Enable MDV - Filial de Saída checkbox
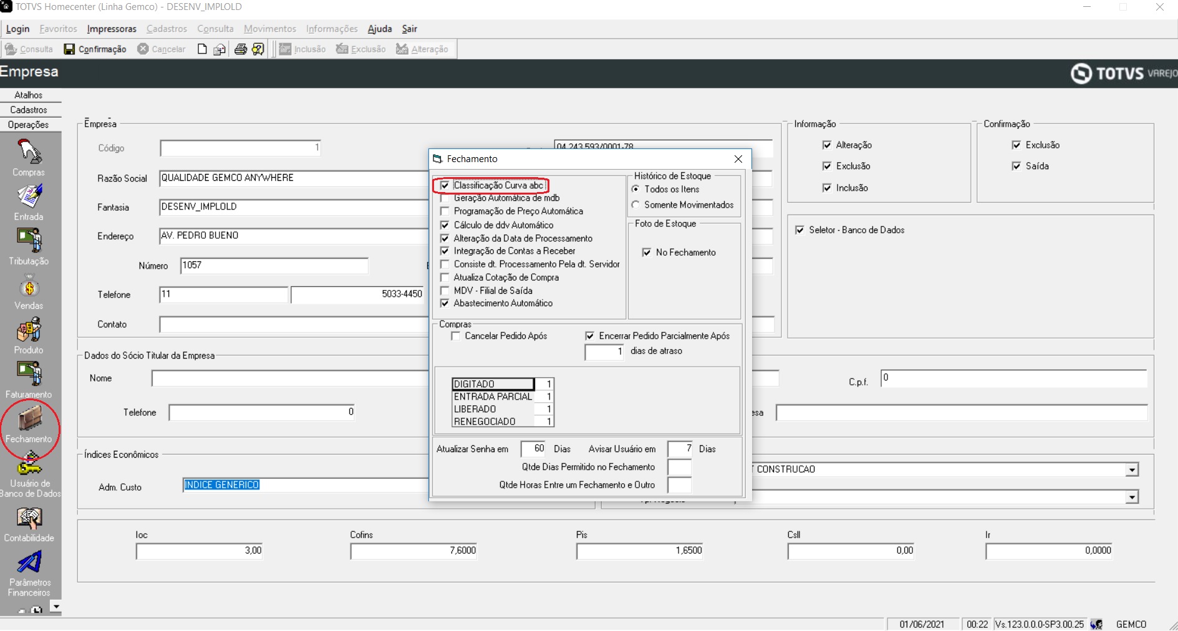The height and width of the screenshot is (631, 1178). pyautogui.click(x=445, y=291)
